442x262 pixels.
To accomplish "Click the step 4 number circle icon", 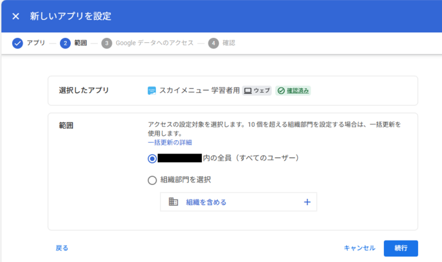I will [x=214, y=43].
